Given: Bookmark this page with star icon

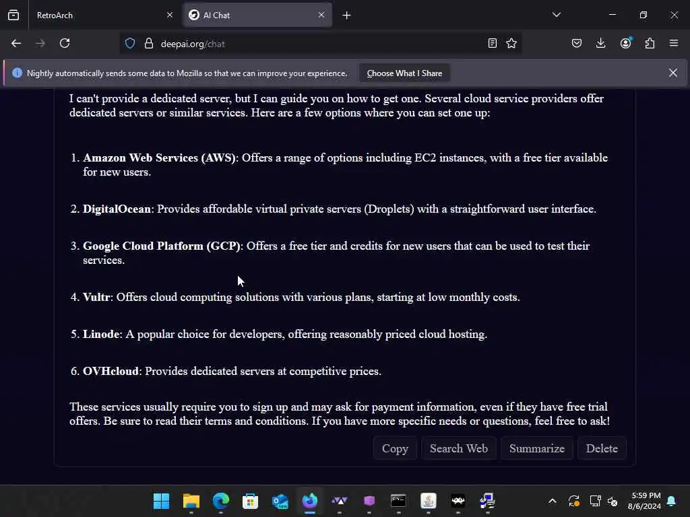Looking at the screenshot, I should point(511,43).
